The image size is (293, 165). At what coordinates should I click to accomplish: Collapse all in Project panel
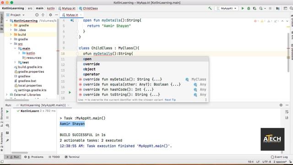[x=43, y=15]
